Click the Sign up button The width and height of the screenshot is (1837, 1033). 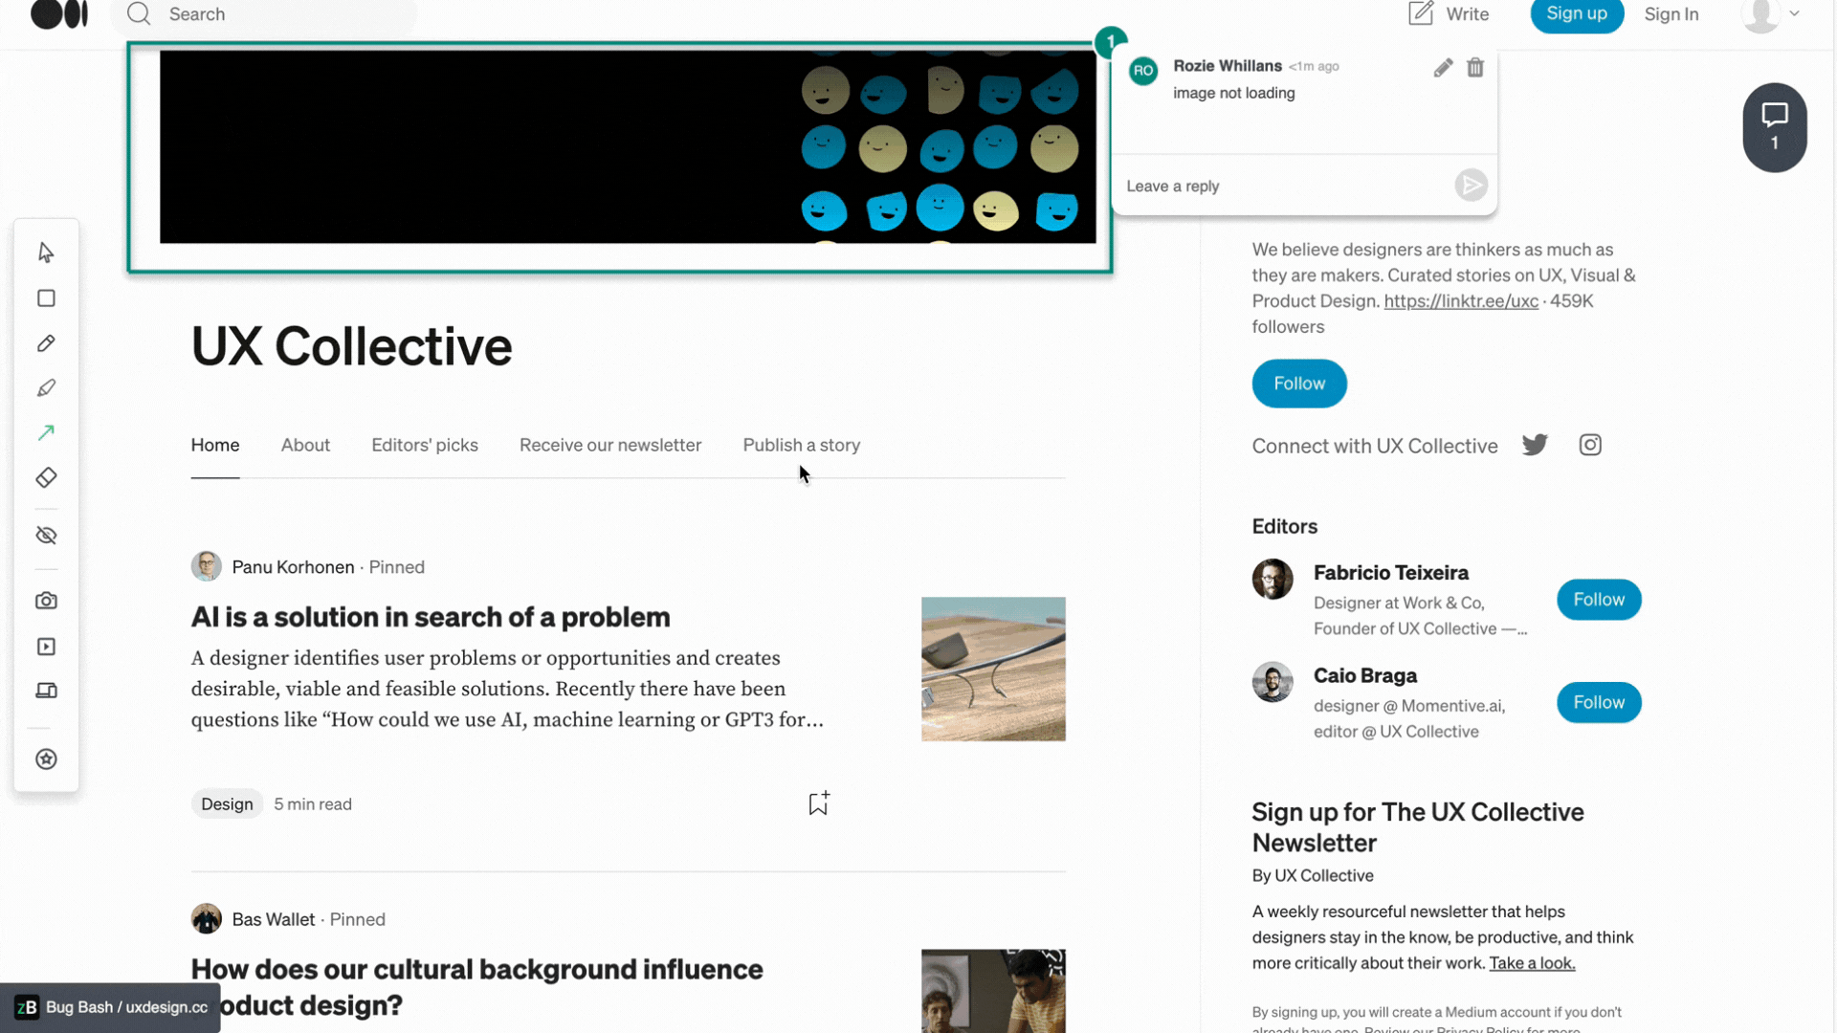pyautogui.click(x=1577, y=12)
